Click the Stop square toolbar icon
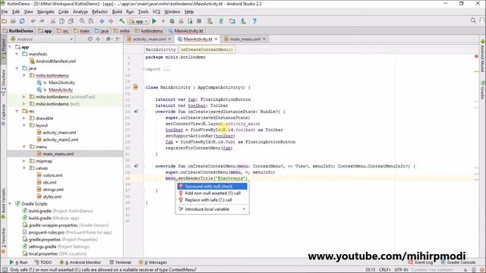This screenshot has height=273, width=486. [199, 21]
